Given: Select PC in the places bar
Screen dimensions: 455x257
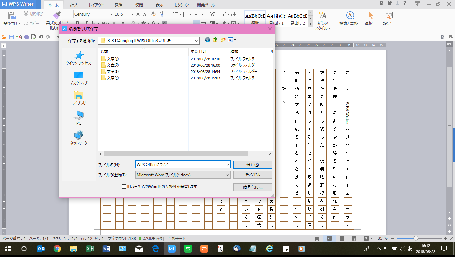Looking at the screenshot, I should tap(79, 118).
